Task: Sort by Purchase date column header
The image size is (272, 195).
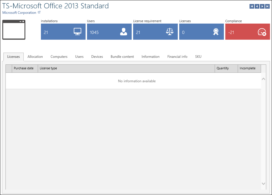Action: click(25, 68)
